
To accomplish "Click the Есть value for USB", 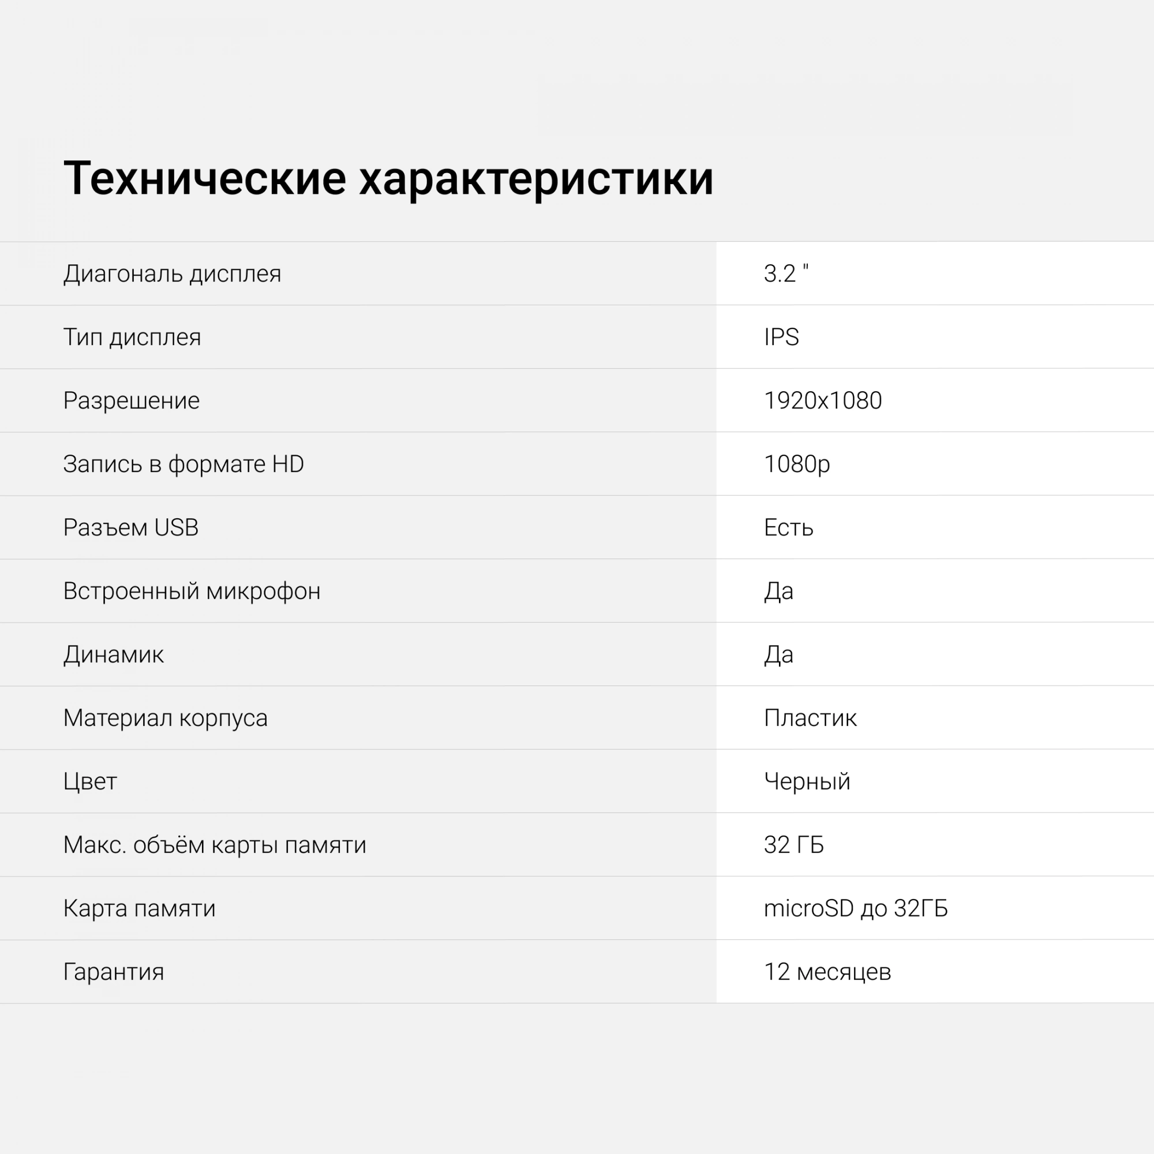I will tap(788, 527).
